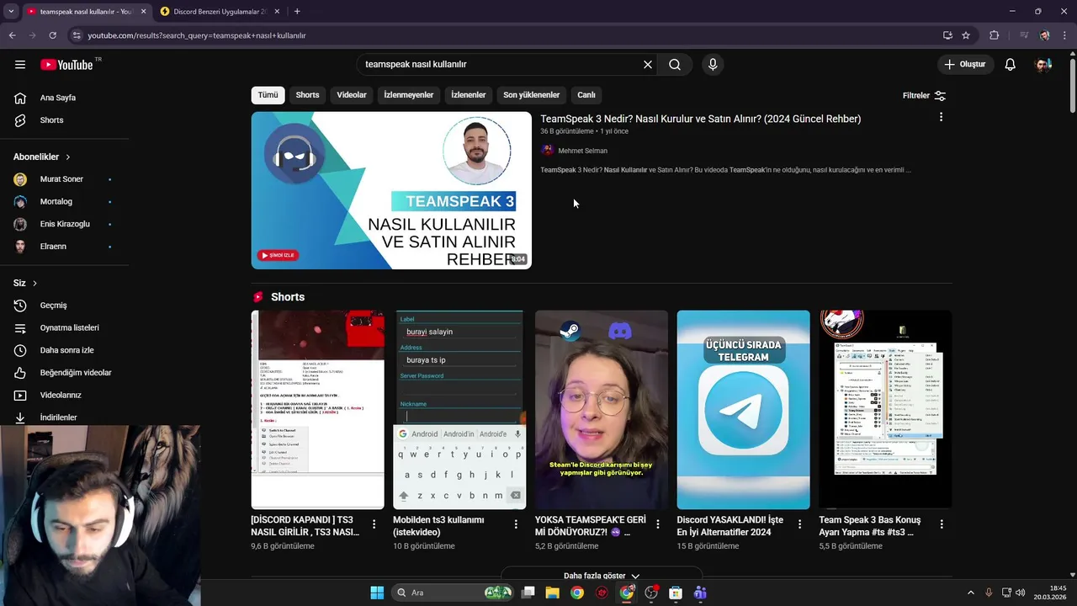Open the Chrome tab search dropdown

pos(11,12)
